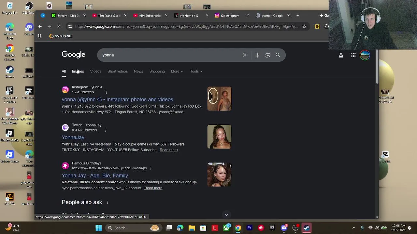Open yonna (@y0nn.4) Instagram link
Viewport: 417px width, 234px height.
click(x=117, y=99)
